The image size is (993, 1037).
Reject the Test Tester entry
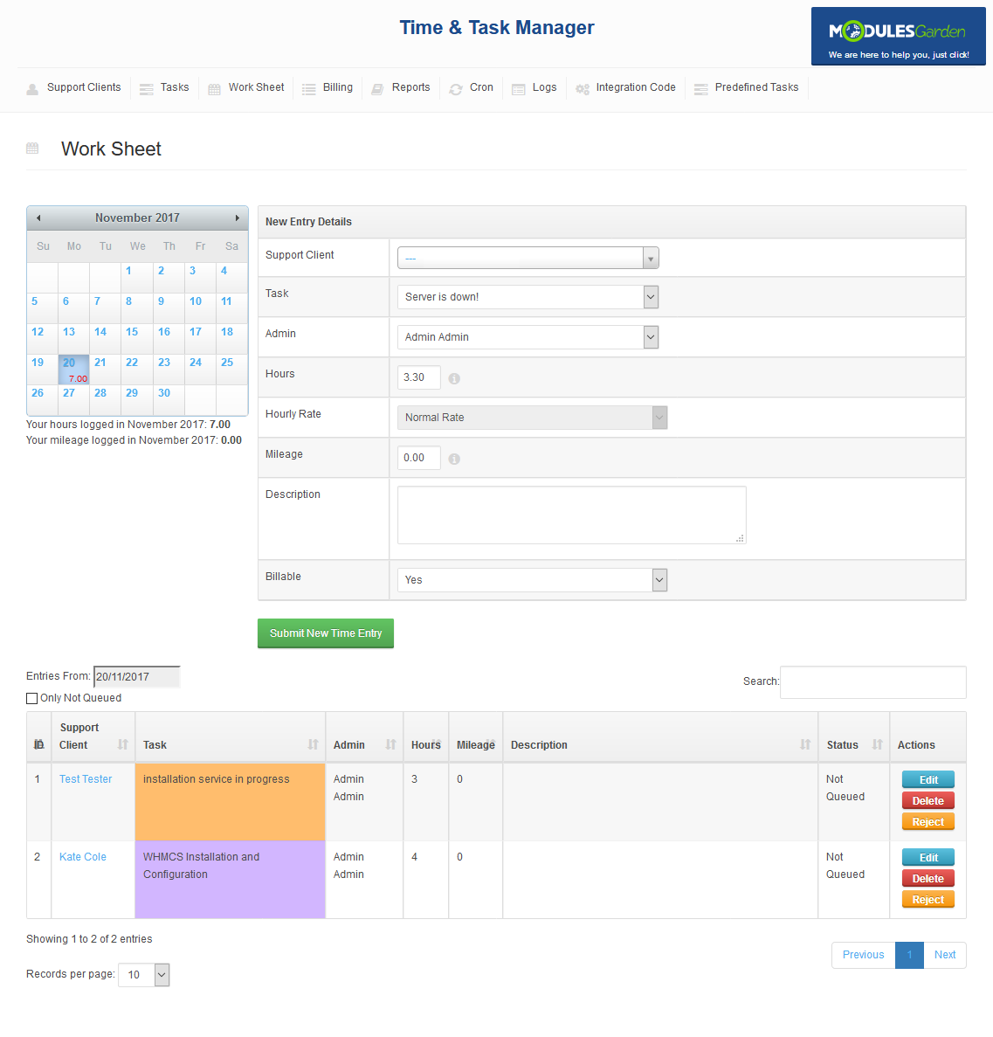(x=928, y=822)
